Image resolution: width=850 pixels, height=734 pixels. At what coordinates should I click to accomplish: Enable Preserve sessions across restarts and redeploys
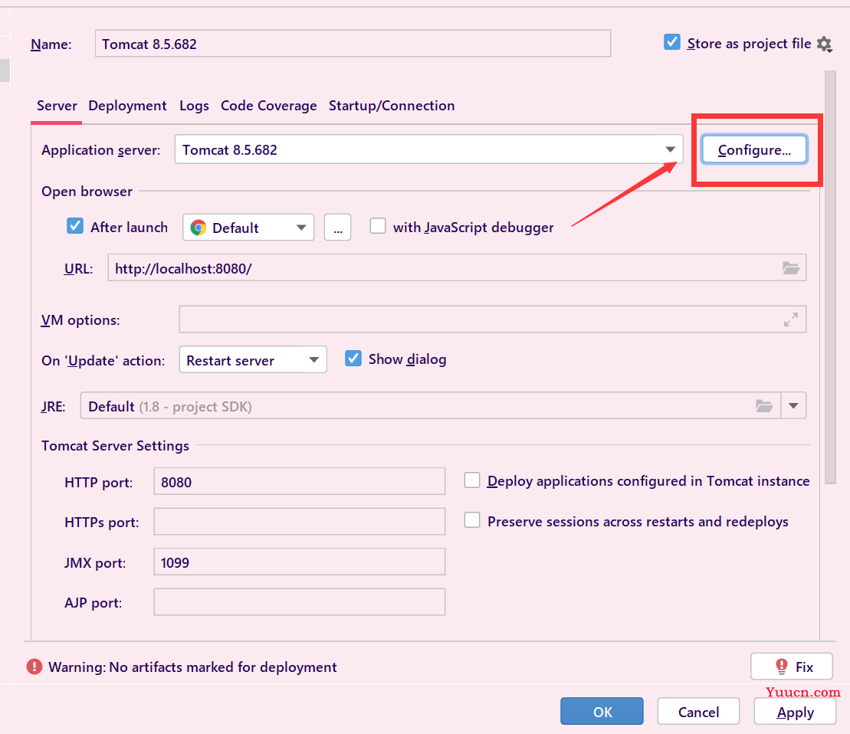coord(471,520)
